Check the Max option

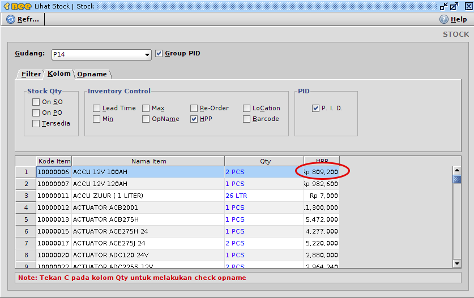pyautogui.click(x=146, y=108)
